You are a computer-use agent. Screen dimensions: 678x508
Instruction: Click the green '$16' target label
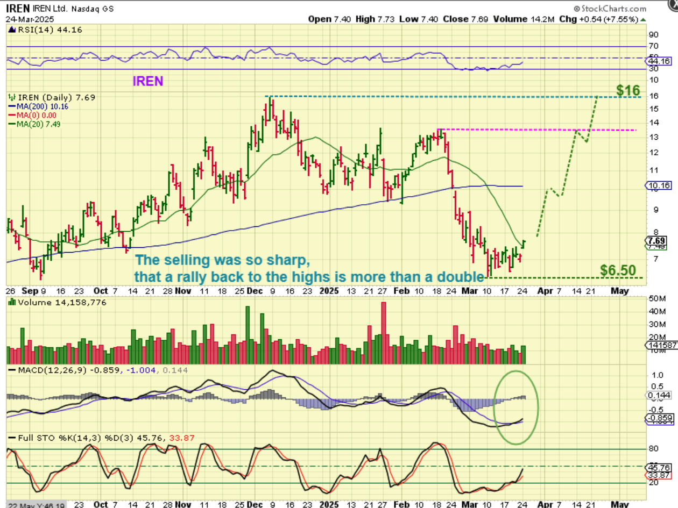(628, 90)
